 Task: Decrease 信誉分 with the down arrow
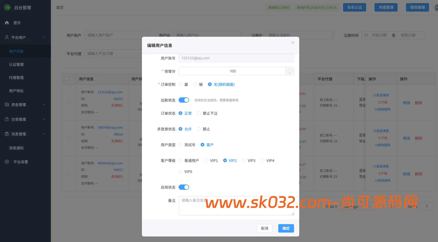290,73
